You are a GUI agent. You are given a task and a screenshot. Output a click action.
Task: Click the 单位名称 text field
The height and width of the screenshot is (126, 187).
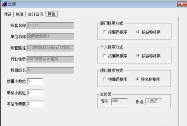50,36
